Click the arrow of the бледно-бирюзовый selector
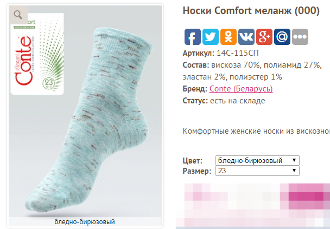The height and width of the screenshot is (229, 330). [294, 160]
